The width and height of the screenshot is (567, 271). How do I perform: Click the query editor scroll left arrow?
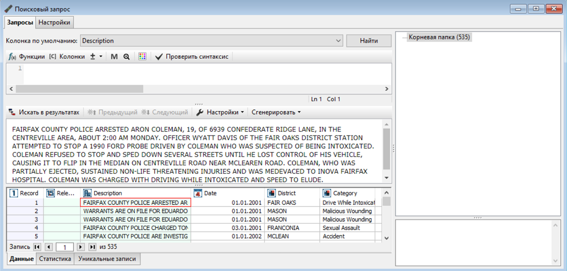pos(11,88)
